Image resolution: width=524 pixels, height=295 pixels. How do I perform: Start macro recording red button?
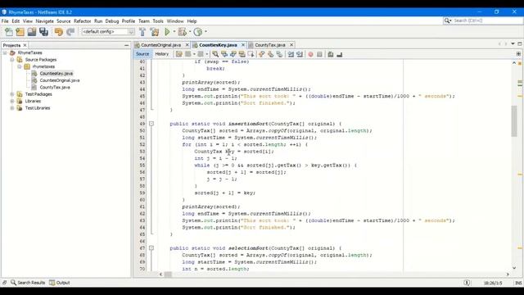310,54
